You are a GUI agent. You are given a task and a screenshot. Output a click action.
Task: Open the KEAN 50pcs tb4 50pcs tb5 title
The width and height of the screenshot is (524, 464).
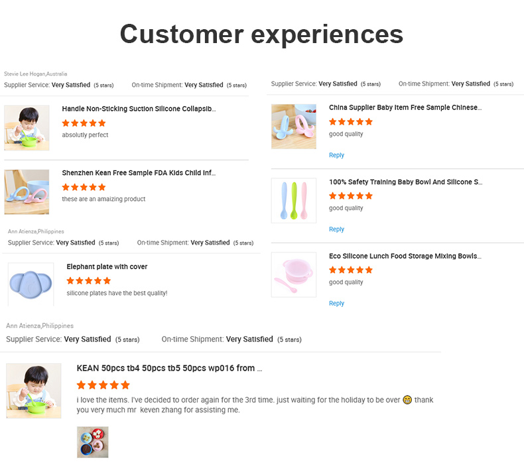169,368
